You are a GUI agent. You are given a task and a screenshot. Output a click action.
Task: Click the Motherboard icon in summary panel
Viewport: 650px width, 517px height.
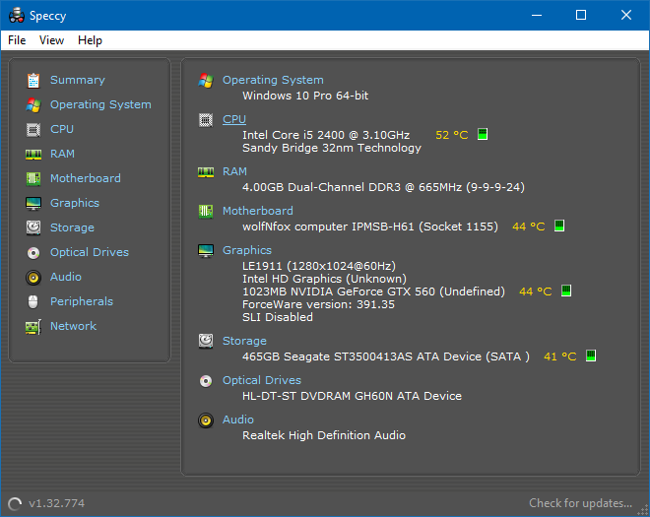click(x=206, y=212)
